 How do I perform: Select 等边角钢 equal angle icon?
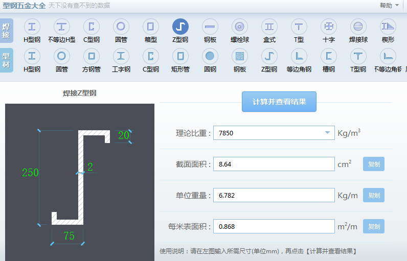(x=299, y=56)
